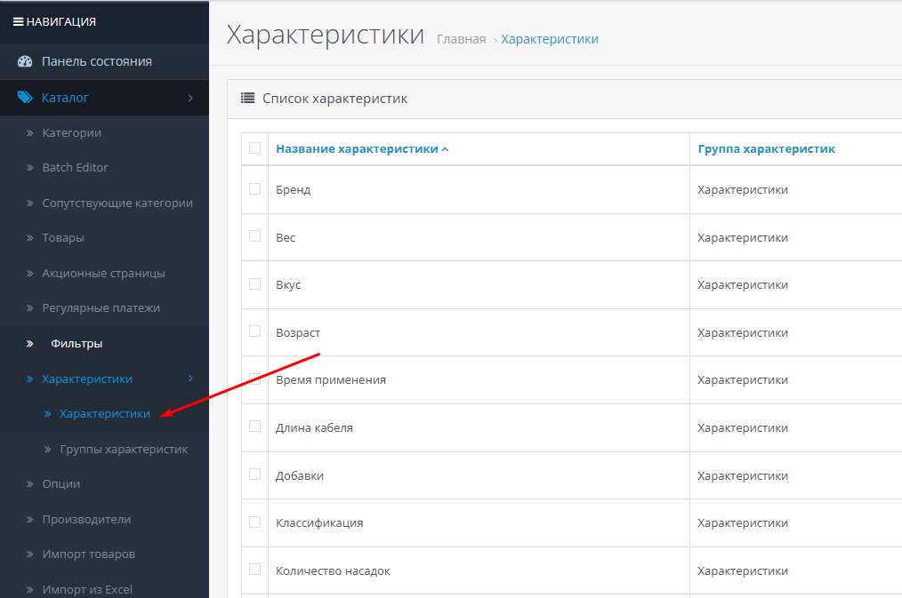Go to Главная breadcrumb link
The height and width of the screenshot is (598, 902).
coord(461,39)
